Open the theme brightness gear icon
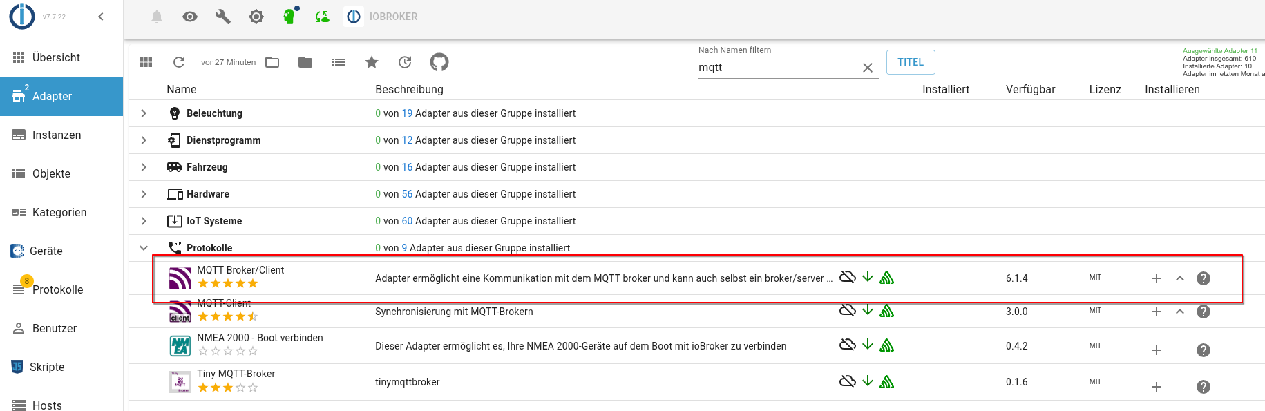 (256, 17)
